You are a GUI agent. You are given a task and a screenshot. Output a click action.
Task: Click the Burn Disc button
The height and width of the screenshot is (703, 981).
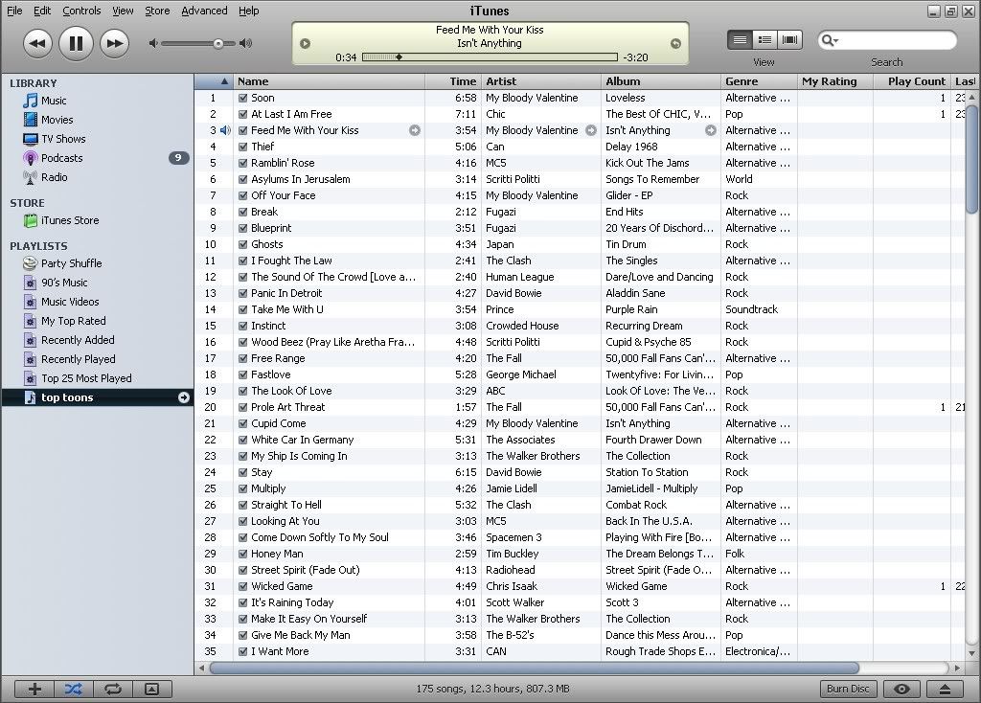click(x=848, y=689)
